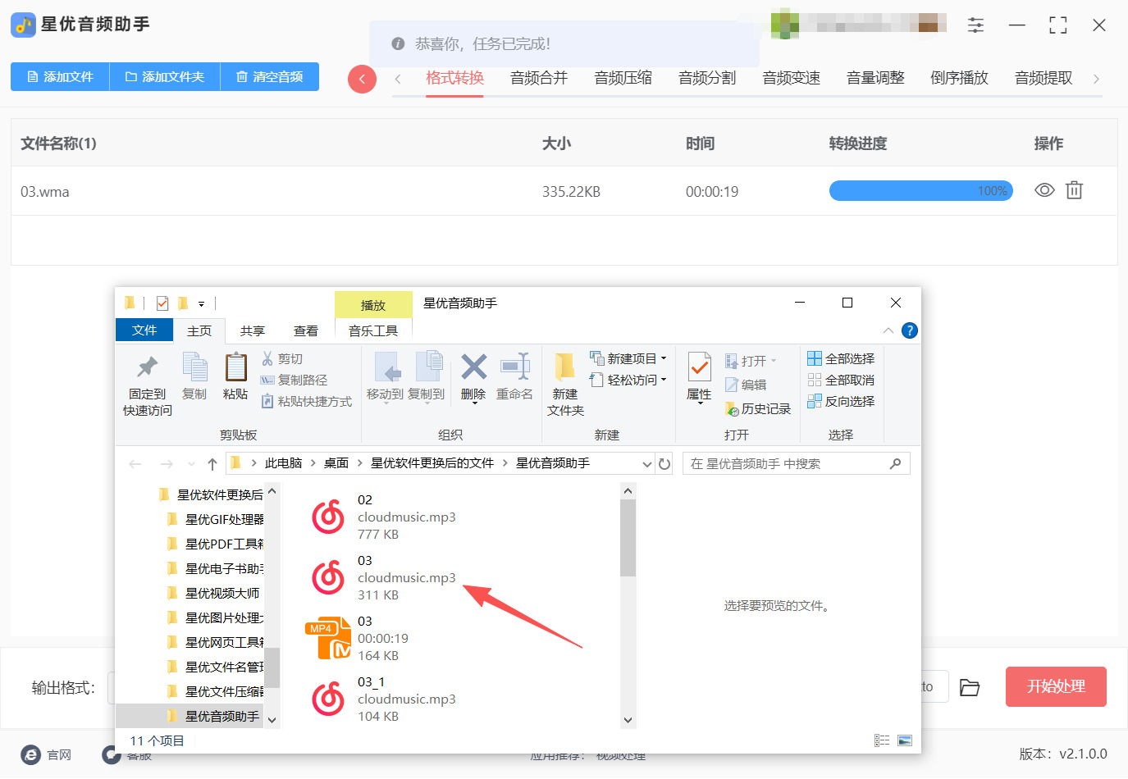Delete 03.wma using the trash icon

coord(1074,190)
